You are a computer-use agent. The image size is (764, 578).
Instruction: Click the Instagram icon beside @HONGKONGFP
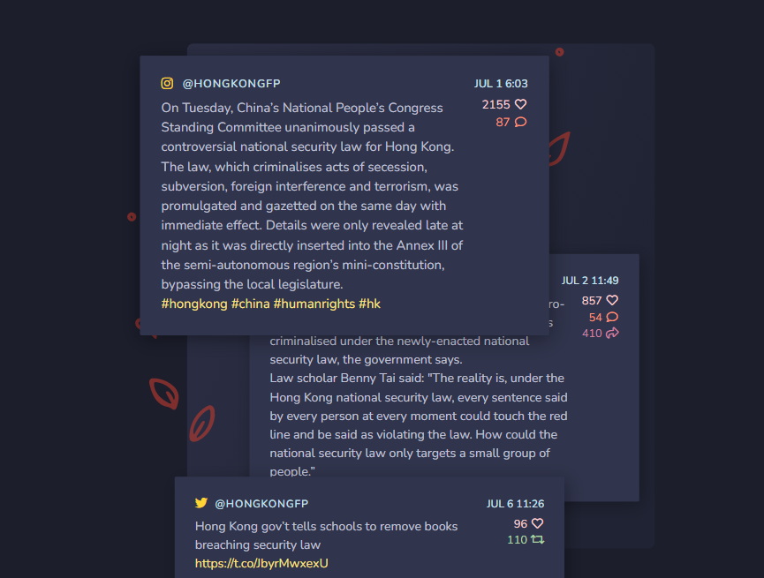[x=167, y=83]
